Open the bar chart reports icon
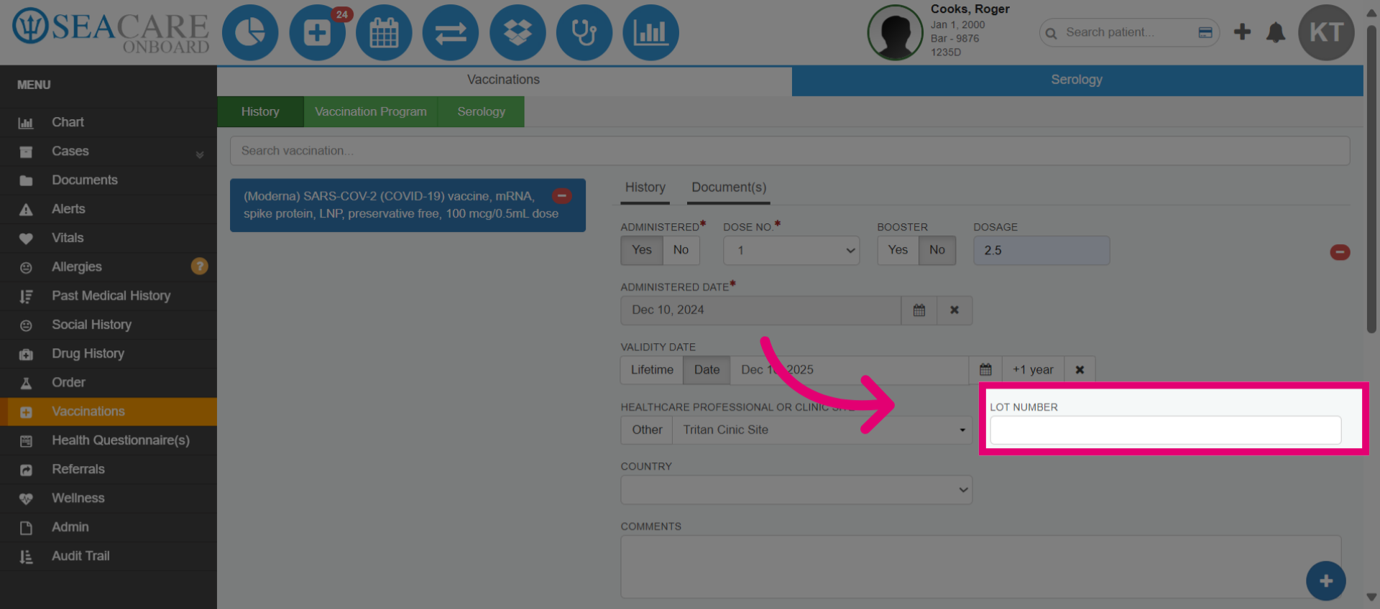 (650, 32)
